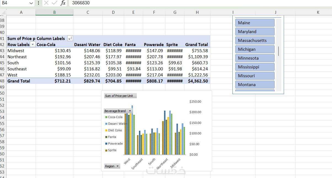
Task: Click Sprite legend entry in chart
Action: tap(111, 150)
